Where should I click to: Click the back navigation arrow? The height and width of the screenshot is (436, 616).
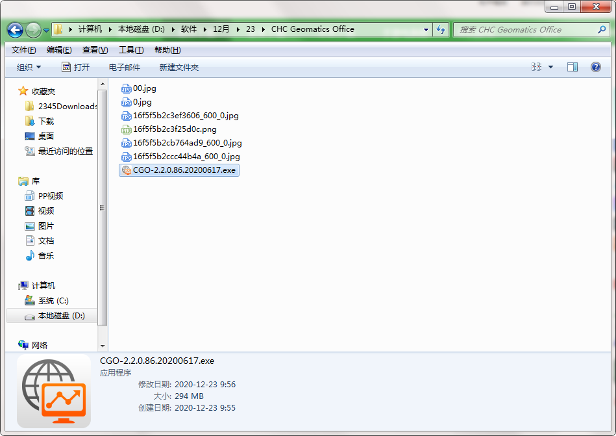click(x=14, y=29)
